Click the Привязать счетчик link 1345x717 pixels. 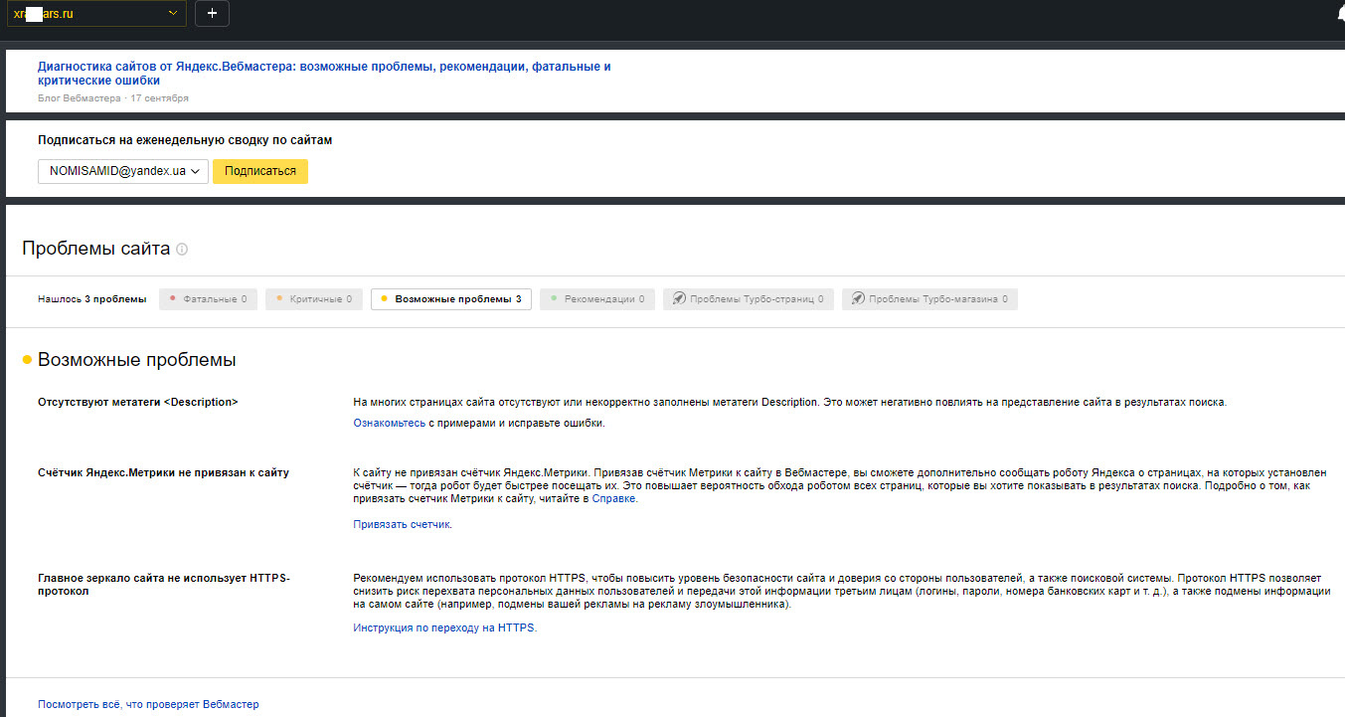(402, 524)
